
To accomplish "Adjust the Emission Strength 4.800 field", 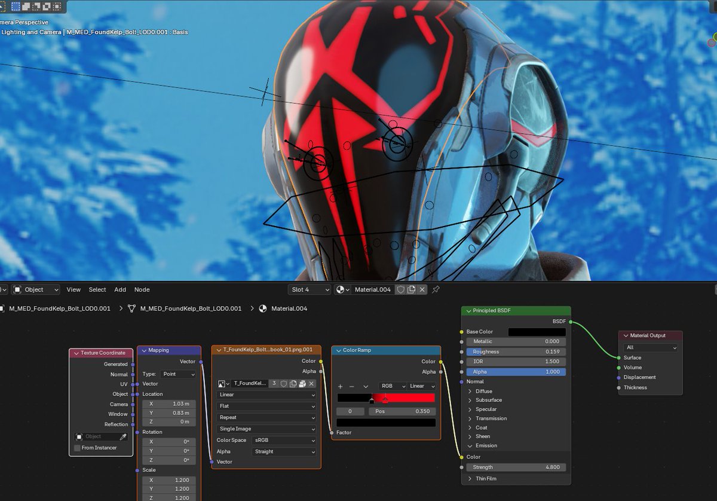I will [516, 467].
